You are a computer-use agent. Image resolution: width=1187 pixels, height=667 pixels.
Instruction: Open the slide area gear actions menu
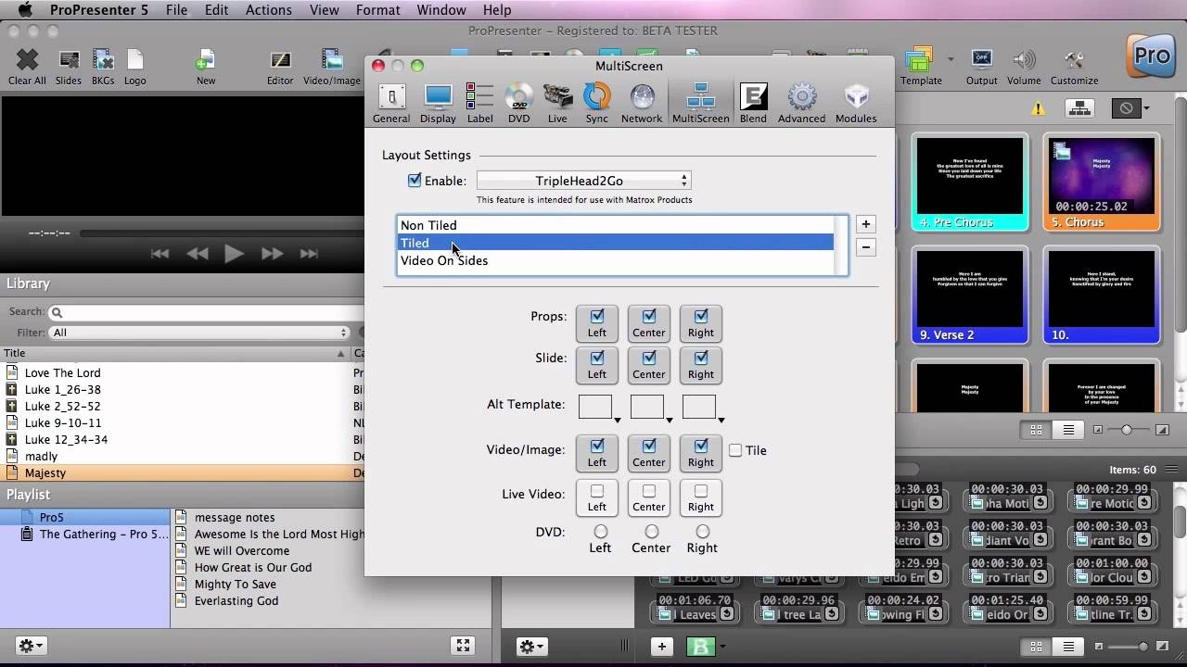532,646
